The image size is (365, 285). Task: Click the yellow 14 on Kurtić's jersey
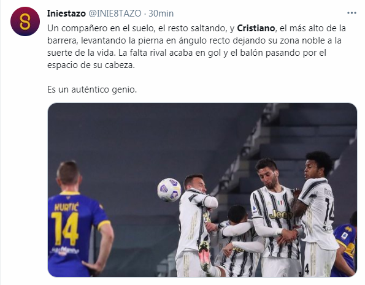64,229
